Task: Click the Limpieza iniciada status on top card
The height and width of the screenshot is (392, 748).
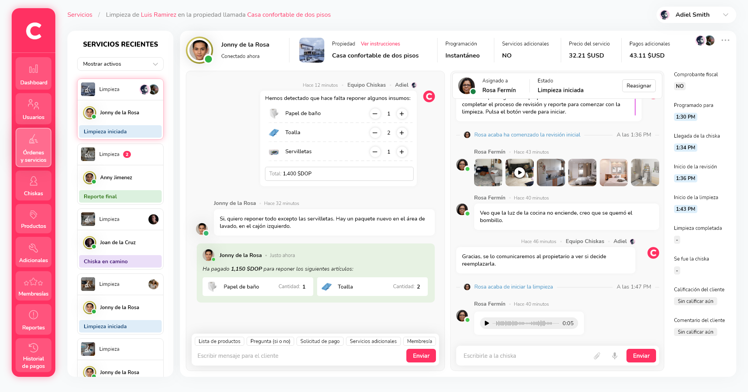Action: (x=120, y=132)
